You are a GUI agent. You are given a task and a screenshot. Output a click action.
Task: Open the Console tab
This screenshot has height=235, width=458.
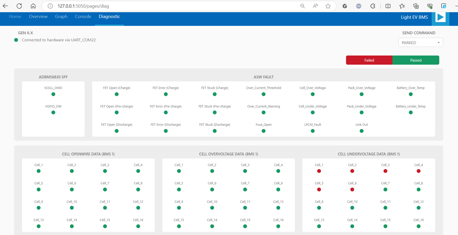pyautogui.click(x=83, y=16)
